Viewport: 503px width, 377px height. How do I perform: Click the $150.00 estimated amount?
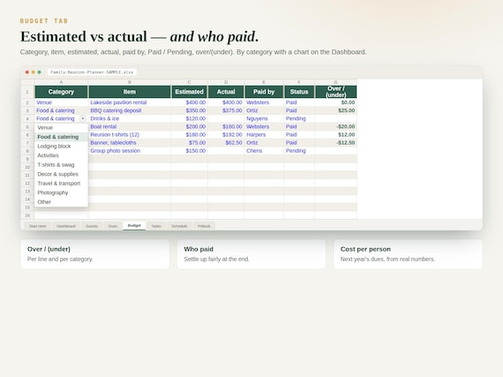(x=196, y=150)
